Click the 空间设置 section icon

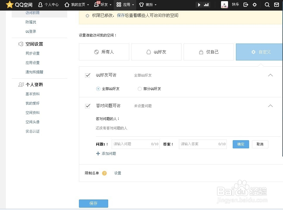21,44
